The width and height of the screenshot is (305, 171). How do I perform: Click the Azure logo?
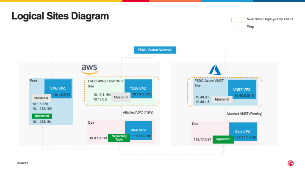pos(213,70)
